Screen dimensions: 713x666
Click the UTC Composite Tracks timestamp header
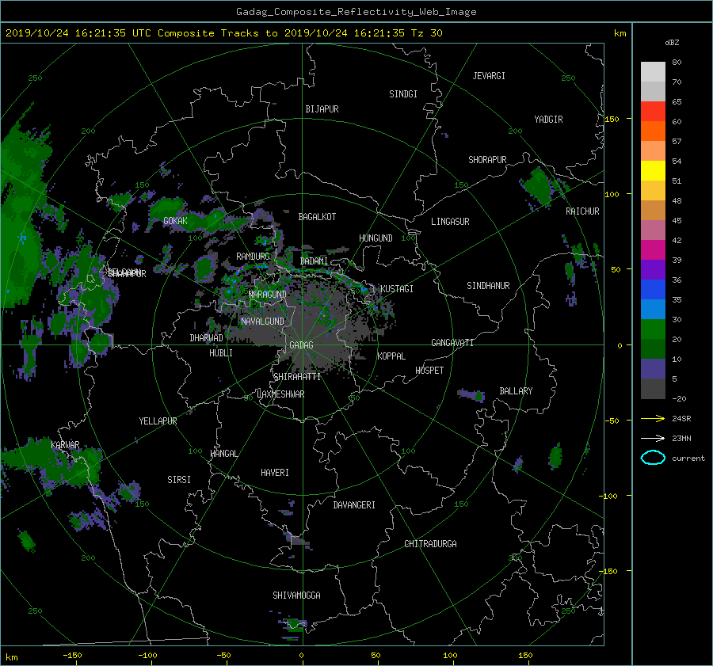tap(223, 33)
